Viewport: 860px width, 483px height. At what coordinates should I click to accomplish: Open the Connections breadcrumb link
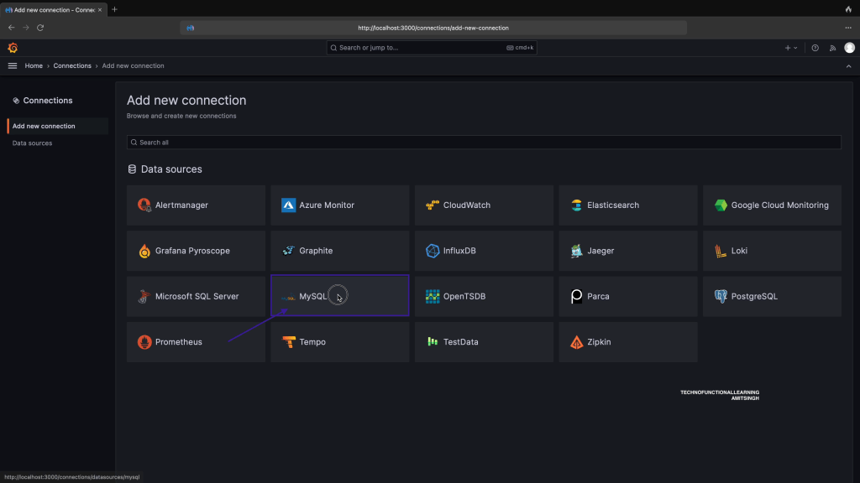(72, 65)
